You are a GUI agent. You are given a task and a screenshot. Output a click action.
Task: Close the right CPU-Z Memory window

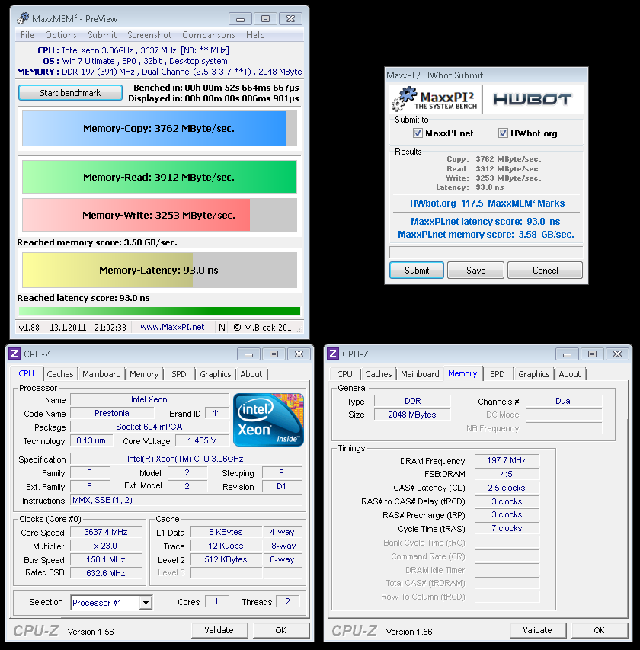click(617, 354)
